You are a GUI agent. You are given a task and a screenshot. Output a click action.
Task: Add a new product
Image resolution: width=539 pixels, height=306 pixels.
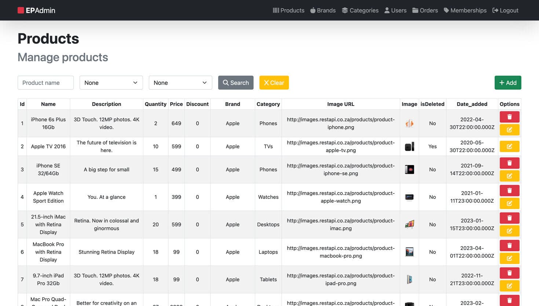pyautogui.click(x=508, y=83)
